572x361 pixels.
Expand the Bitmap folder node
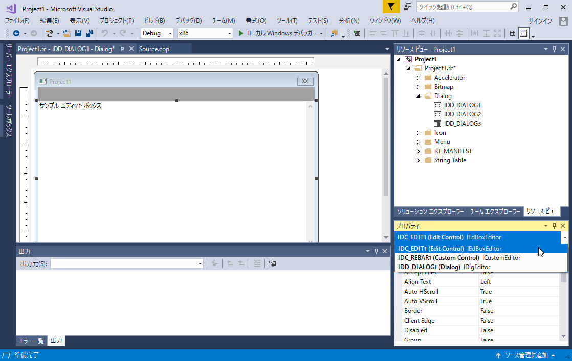[418, 87]
